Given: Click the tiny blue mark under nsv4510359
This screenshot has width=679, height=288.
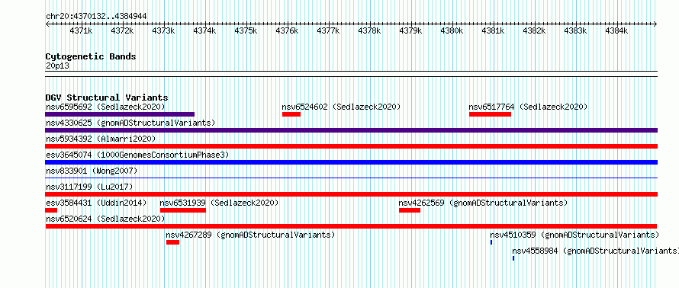Looking at the screenshot, I should click(491, 242).
